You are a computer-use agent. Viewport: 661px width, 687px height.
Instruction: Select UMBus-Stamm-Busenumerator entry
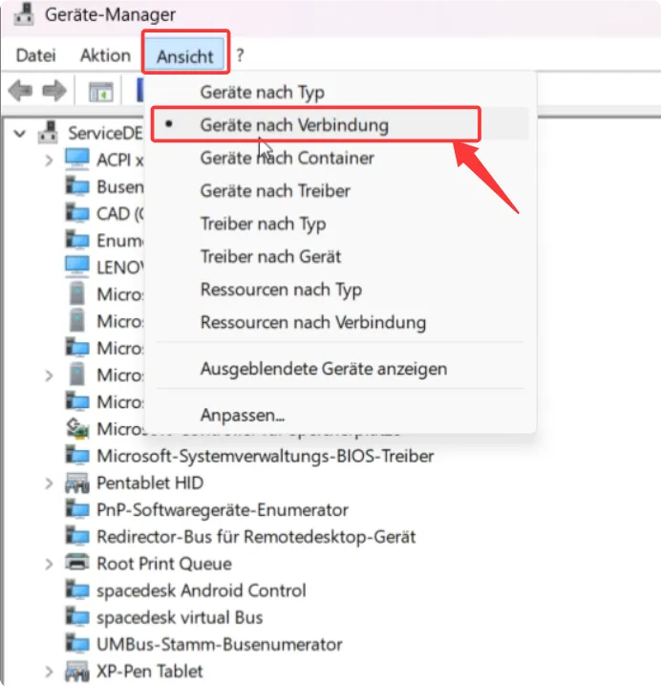click(x=219, y=645)
